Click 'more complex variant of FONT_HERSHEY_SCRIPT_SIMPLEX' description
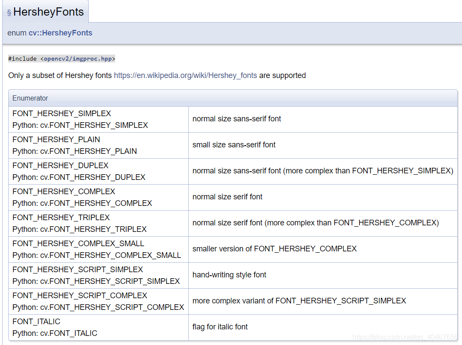462x345 pixels. [x=299, y=301]
